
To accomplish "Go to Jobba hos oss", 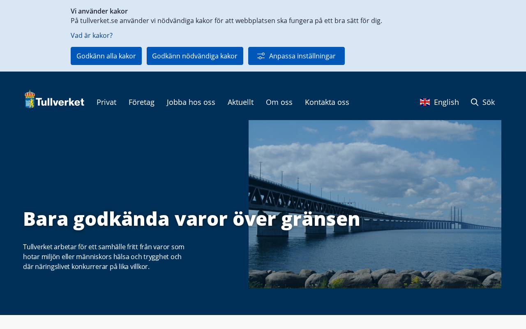I will (191, 102).
